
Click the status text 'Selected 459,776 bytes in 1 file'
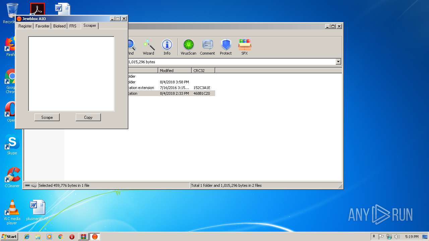pyautogui.click(x=64, y=185)
